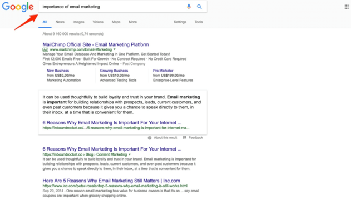This screenshot has width=354, height=205.
Task: Open featured snippet title 6 Reasons Why Email Marketing
Action: click(112, 123)
